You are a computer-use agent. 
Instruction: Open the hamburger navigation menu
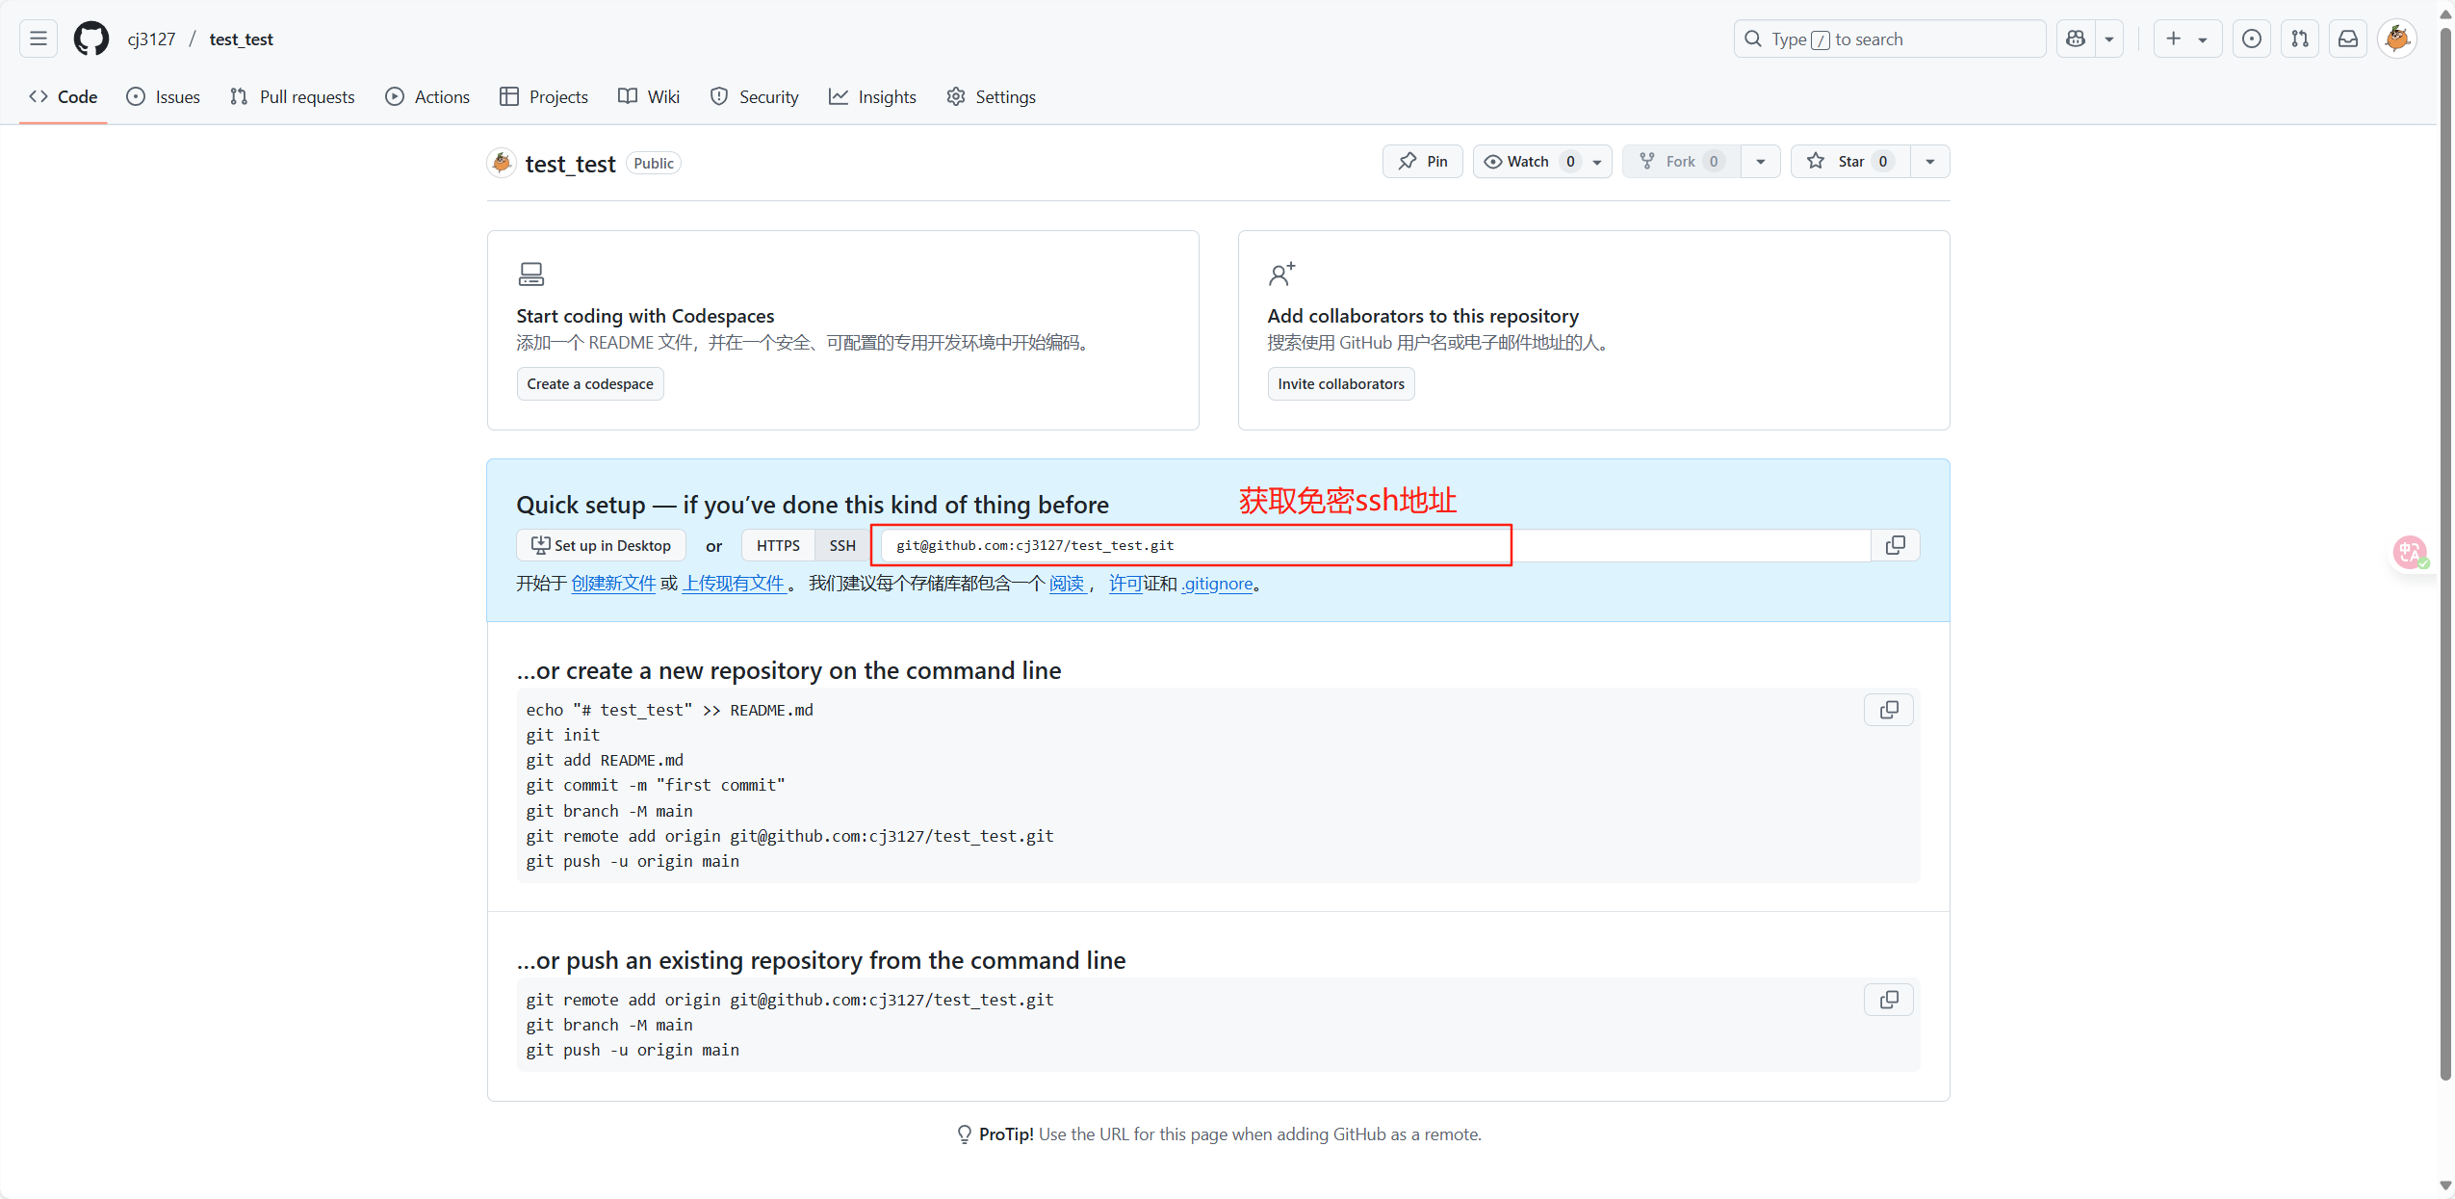[x=39, y=39]
